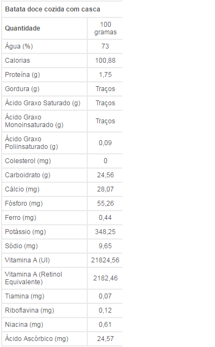215x347 pixels.
Task: Select the Vitamina A (UI) value 21824,56
Action: [105, 260]
